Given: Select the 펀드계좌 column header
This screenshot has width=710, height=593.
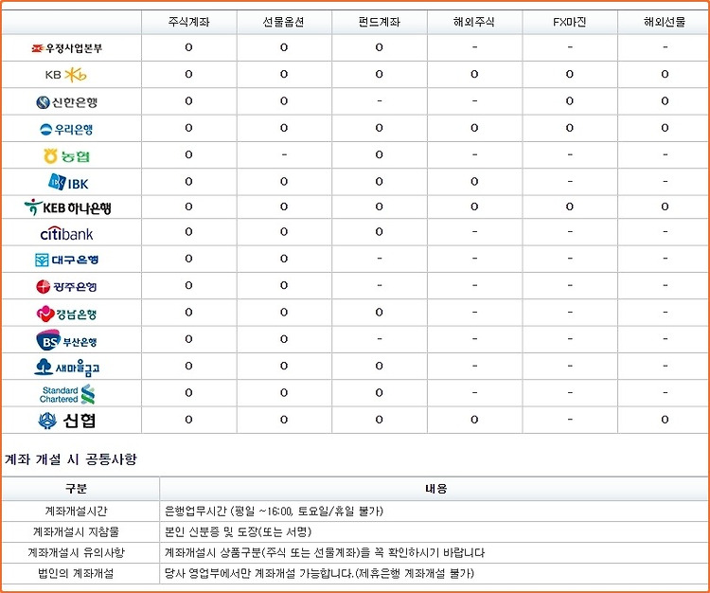Looking at the screenshot, I should click(380, 22).
